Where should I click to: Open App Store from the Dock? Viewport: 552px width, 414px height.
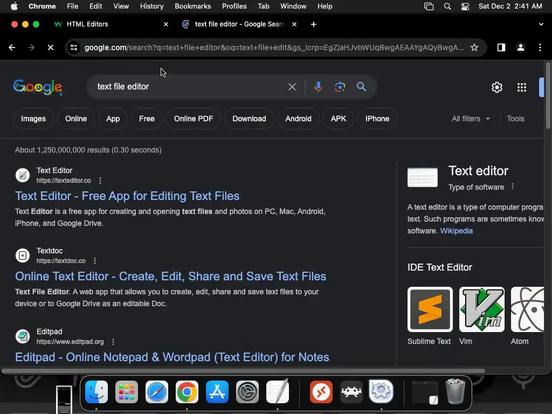(x=217, y=392)
